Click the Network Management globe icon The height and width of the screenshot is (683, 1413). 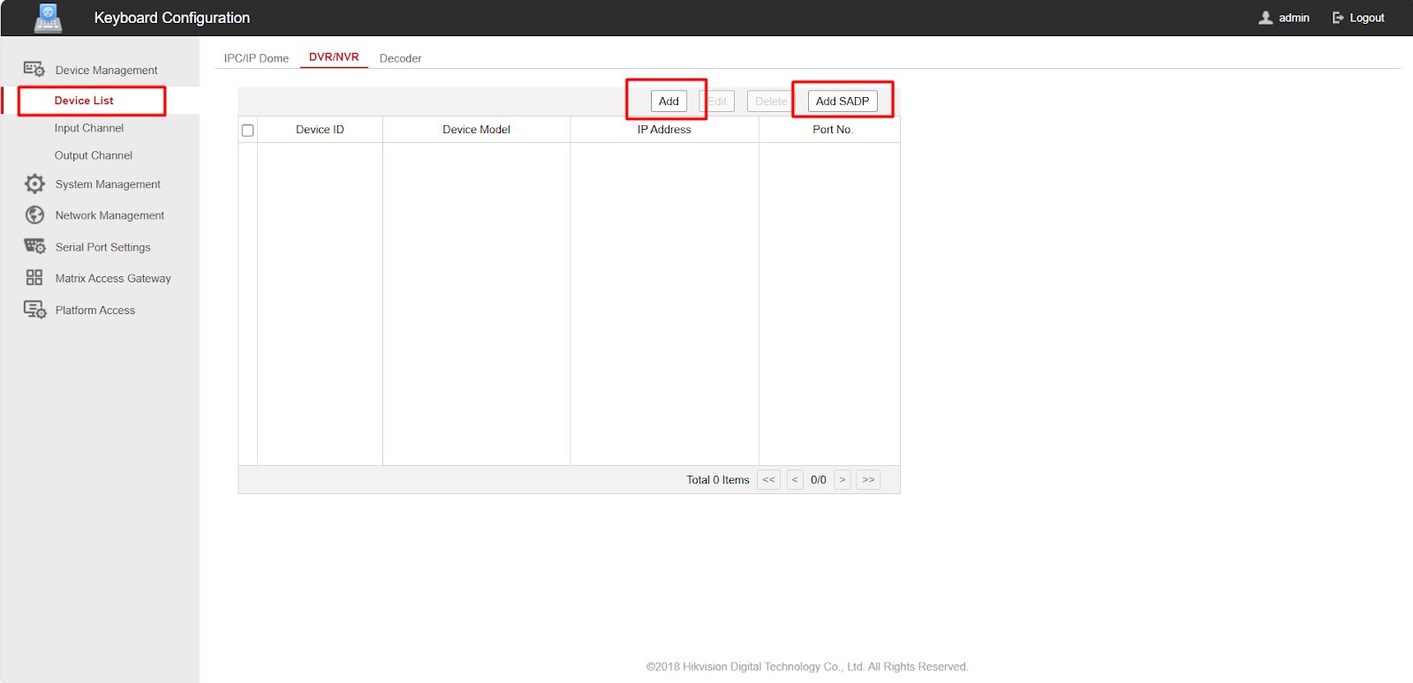[x=34, y=215]
